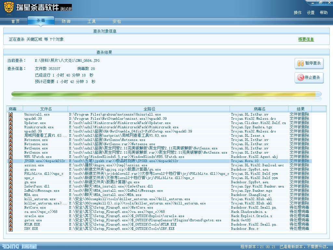This screenshot has height=250, width=333.
Task: Click virus name Backdoor.Win32.Agent.ahj
Action: point(254,157)
